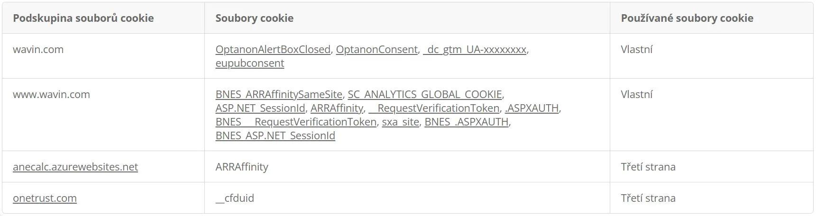Click the BNES_.ASPXAUTH cookie link

(467, 122)
